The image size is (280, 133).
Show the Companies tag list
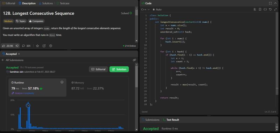36,21
